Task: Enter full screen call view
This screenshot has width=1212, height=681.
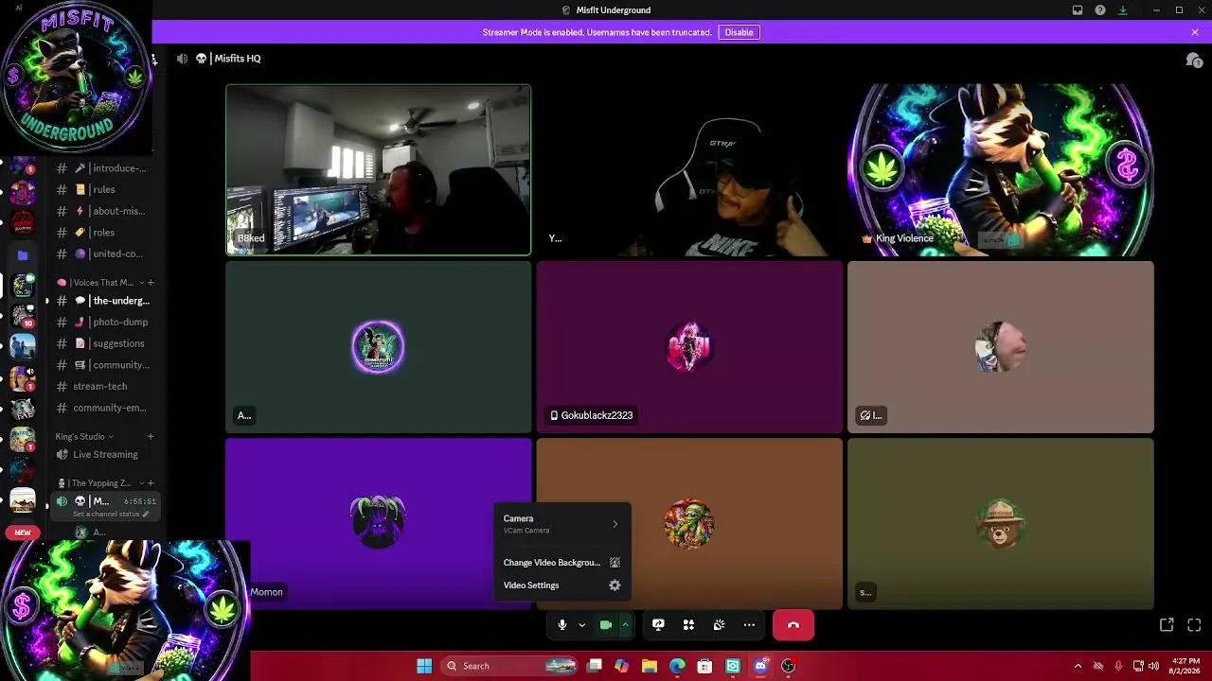Action: tap(1194, 625)
